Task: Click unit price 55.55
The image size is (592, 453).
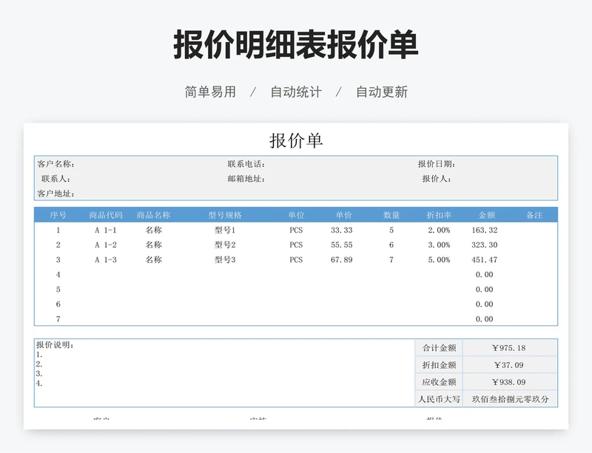Action: tap(342, 245)
